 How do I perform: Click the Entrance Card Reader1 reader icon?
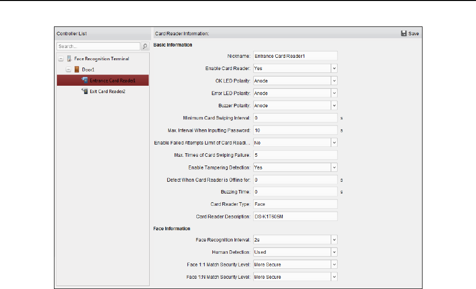85,80
